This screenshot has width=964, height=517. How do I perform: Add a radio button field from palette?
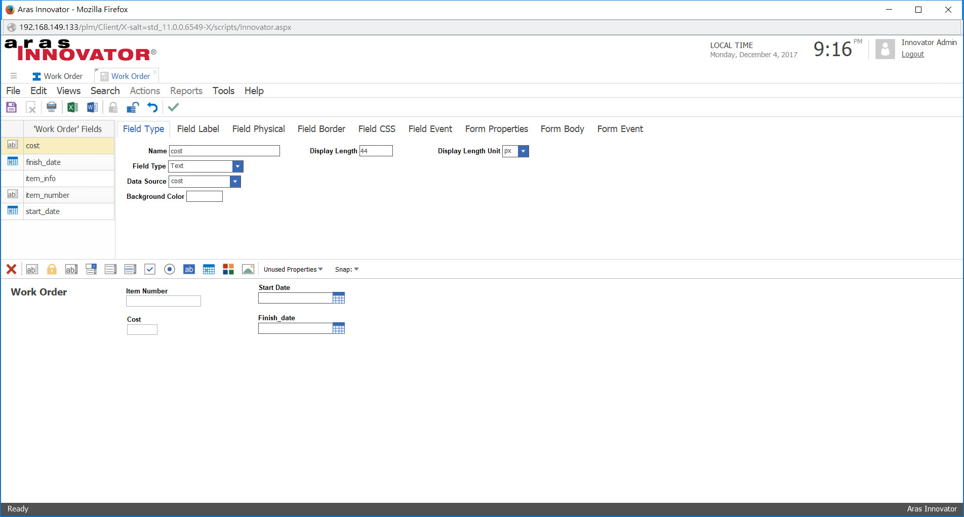coord(170,269)
